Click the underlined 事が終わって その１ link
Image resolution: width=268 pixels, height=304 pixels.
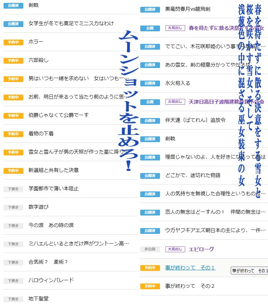pyautogui.click(x=190, y=268)
